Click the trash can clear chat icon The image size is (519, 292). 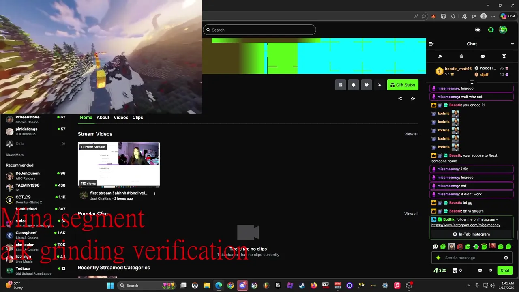point(461,56)
